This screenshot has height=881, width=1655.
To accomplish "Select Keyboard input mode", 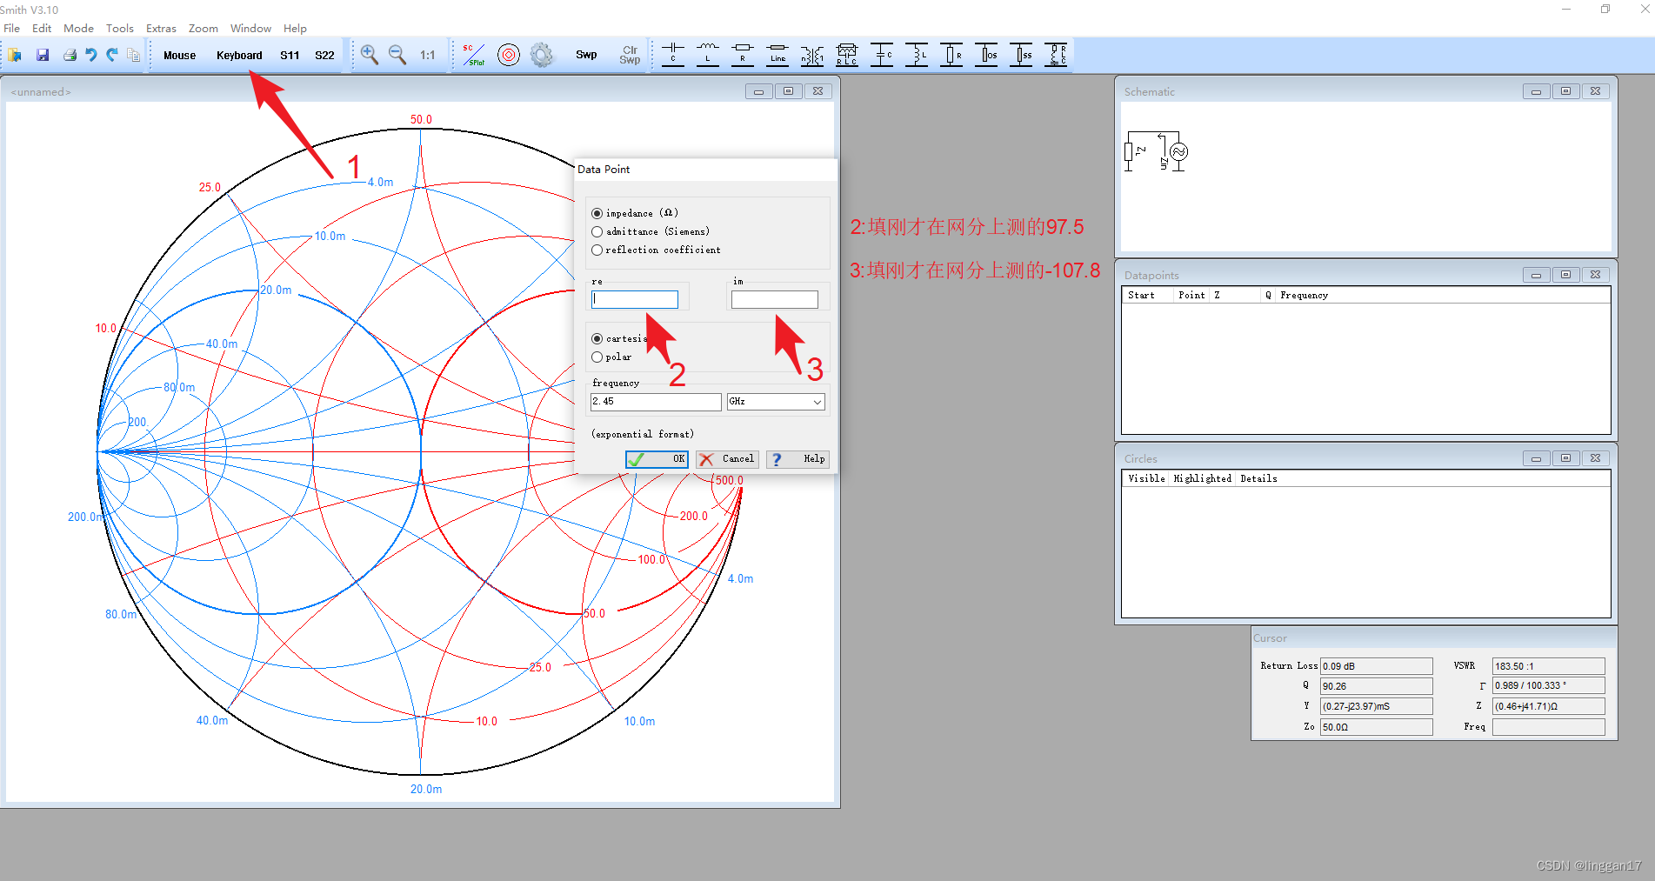I will (x=239, y=55).
